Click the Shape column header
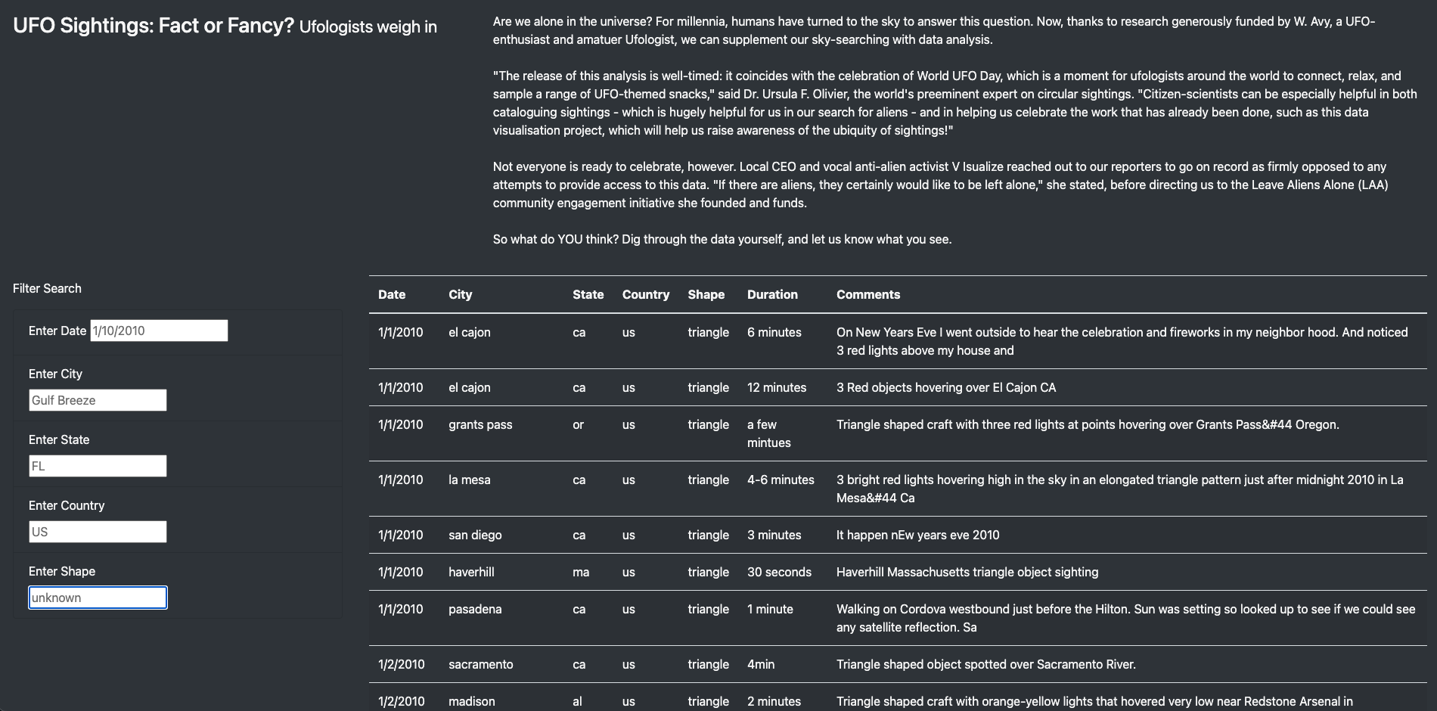The width and height of the screenshot is (1437, 711). click(x=706, y=294)
